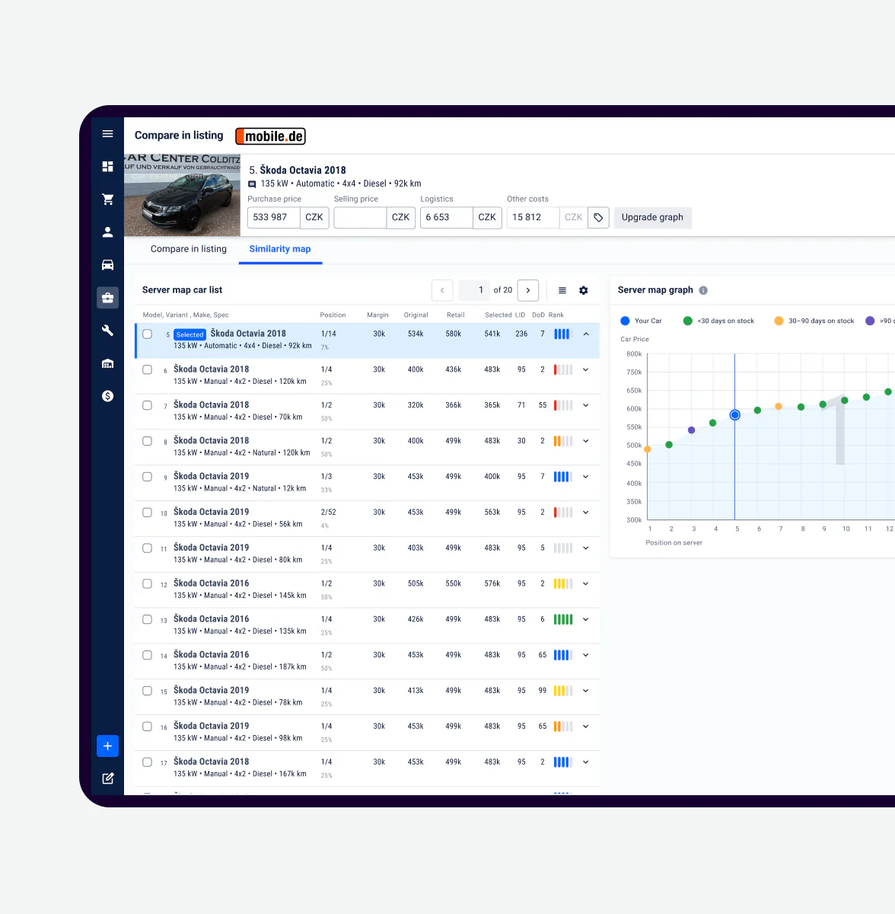Go to the next page with the right arrow
Image resolution: width=895 pixels, height=914 pixels.
528,290
